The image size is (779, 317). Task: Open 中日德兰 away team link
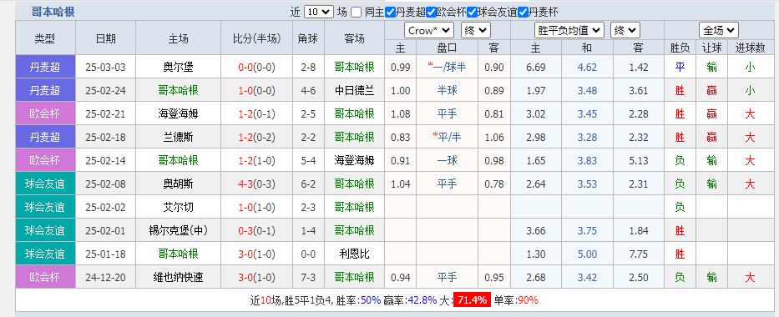pyautogui.click(x=354, y=90)
